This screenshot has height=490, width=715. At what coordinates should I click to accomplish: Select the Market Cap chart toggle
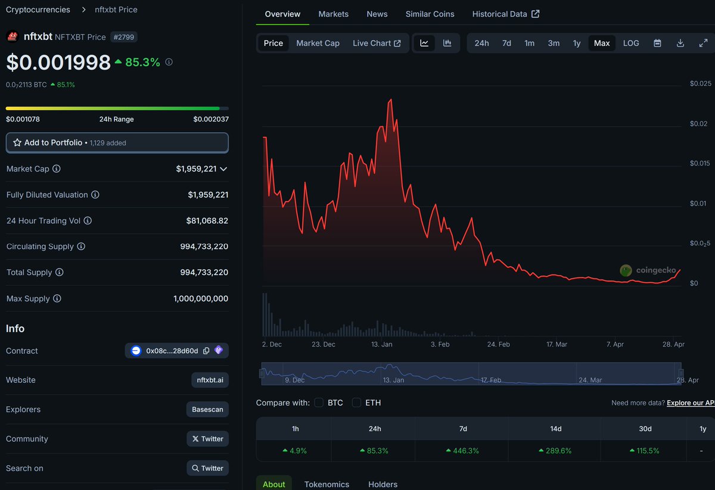[x=318, y=43]
